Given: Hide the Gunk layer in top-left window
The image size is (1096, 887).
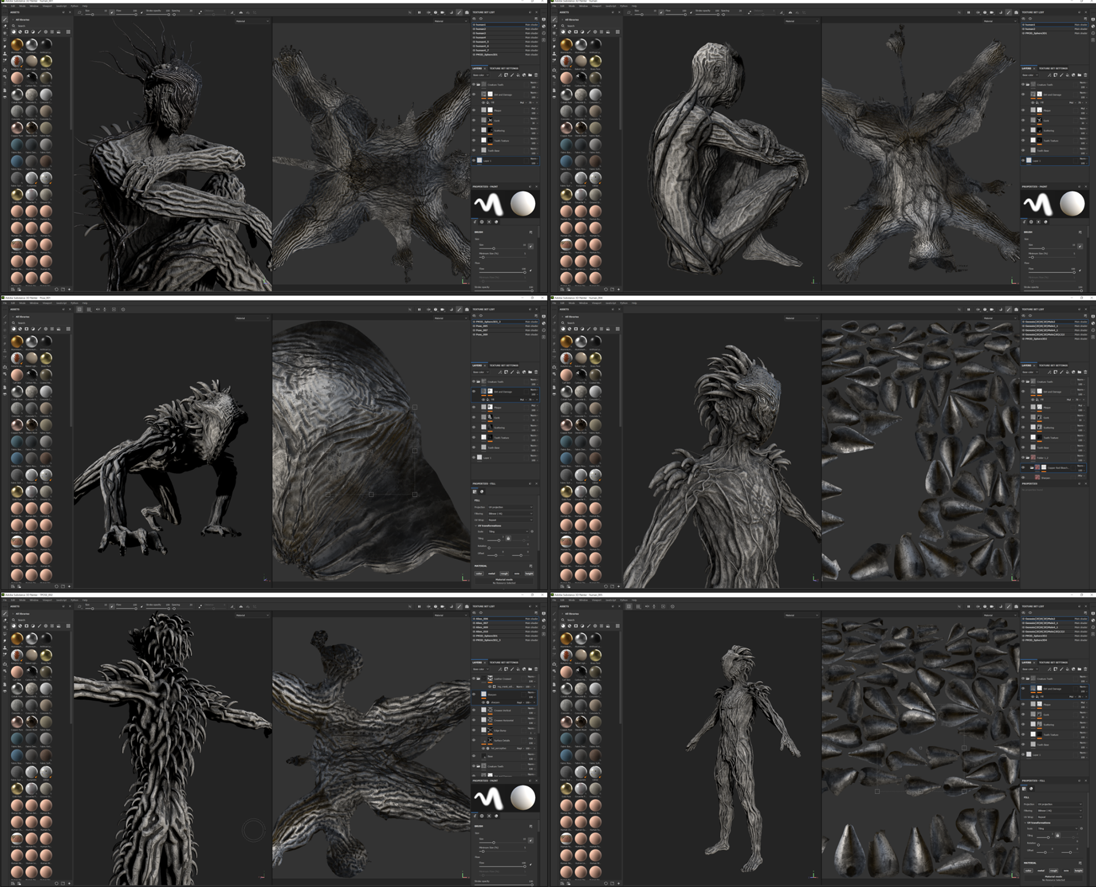Looking at the screenshot, I should pyautogui.click(x=473, y=120).
